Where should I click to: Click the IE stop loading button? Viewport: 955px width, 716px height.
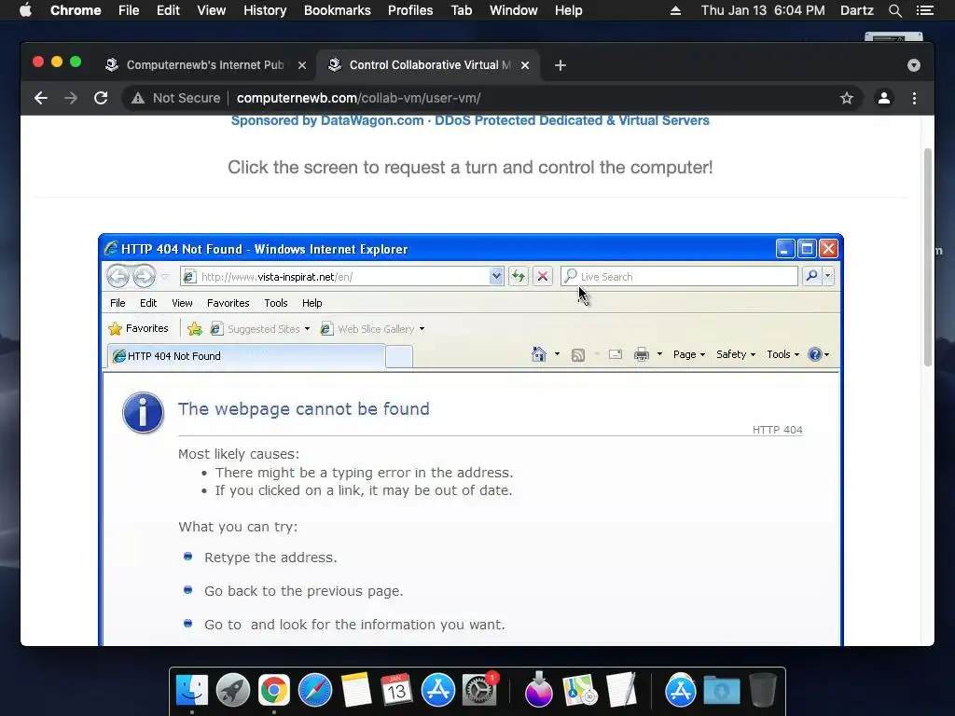tap(543, 276)
